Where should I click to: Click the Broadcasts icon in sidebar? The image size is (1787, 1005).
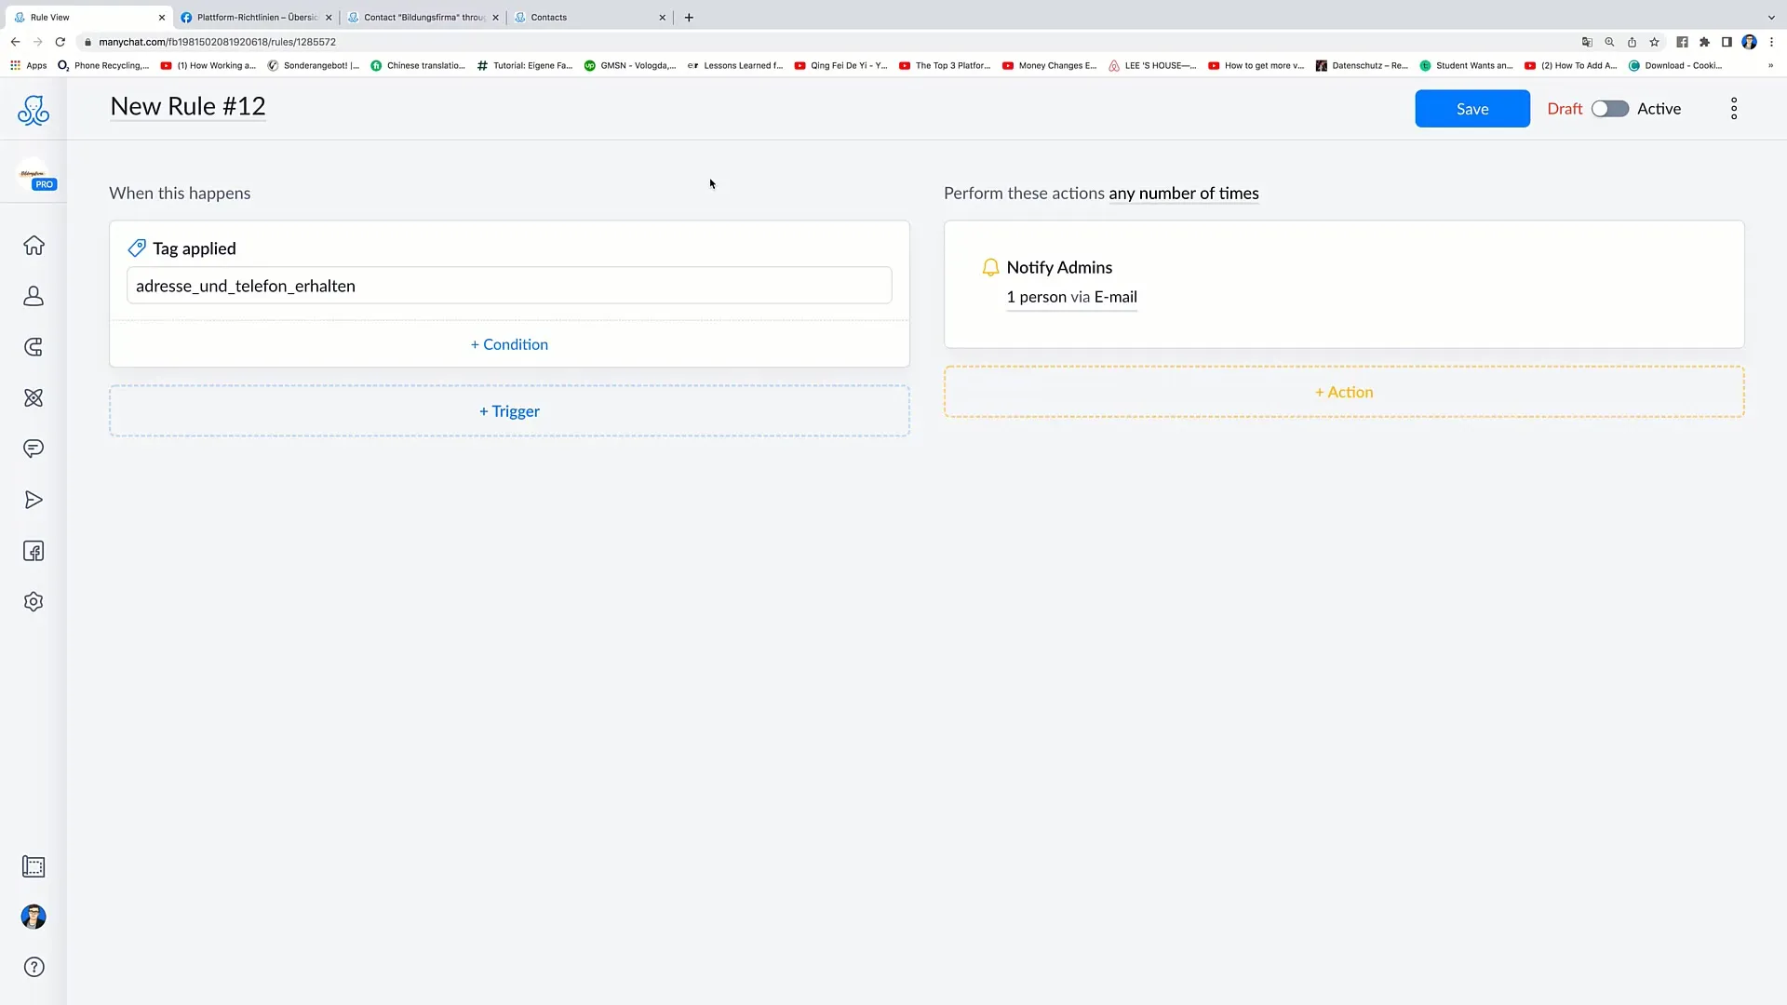coord(34,500)
